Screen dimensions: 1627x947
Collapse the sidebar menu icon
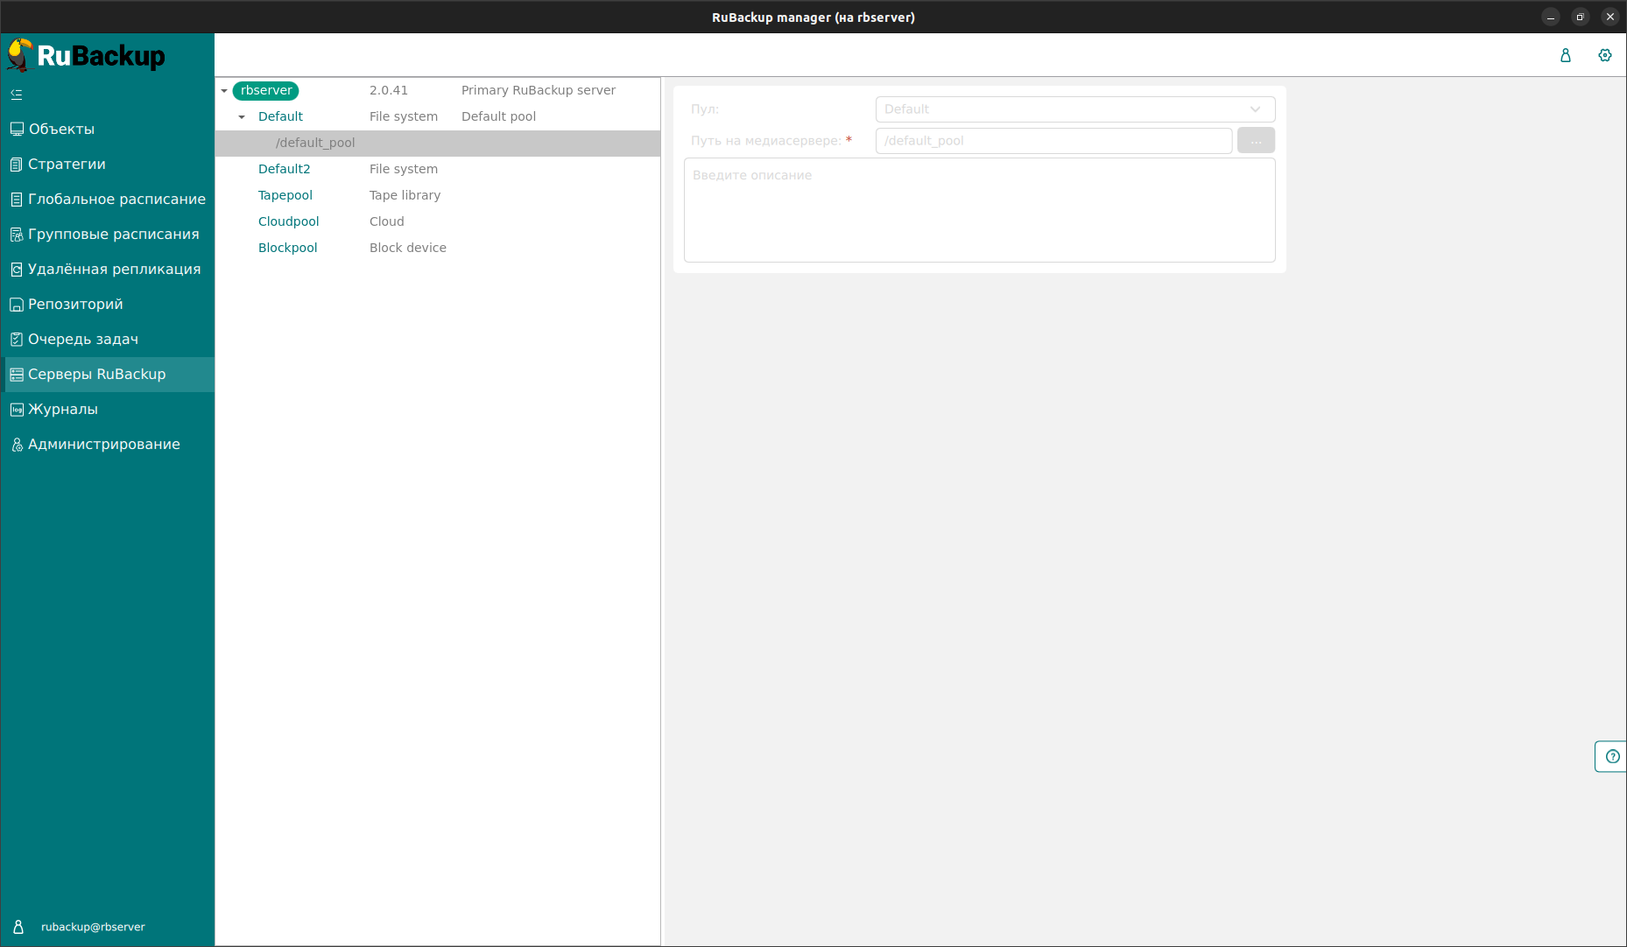click(17, 95)
